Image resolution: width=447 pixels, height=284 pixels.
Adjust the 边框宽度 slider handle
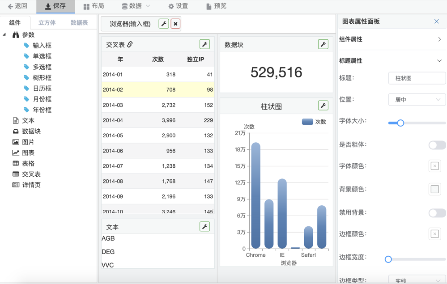coord(388,259)
